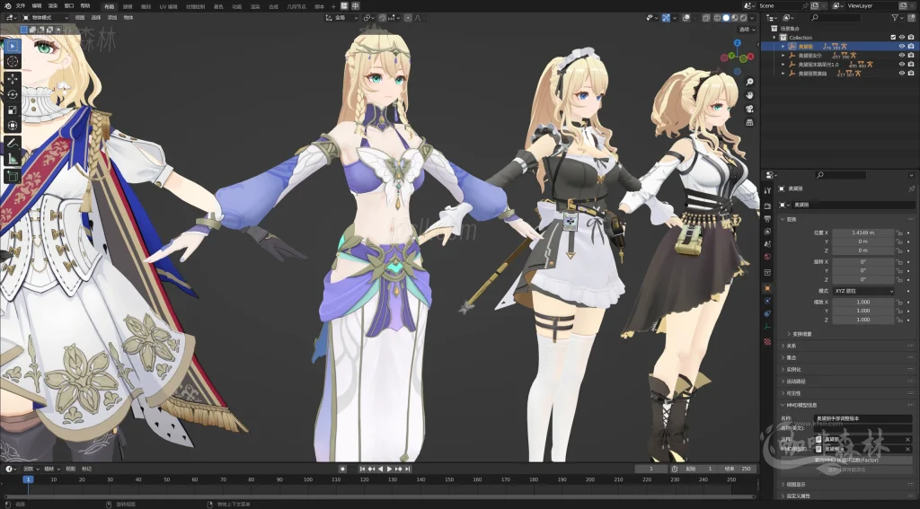Open the Edit menu
The height and width of the screenshot is (509, 920).
pyautogui.click(x=36, y=6)
